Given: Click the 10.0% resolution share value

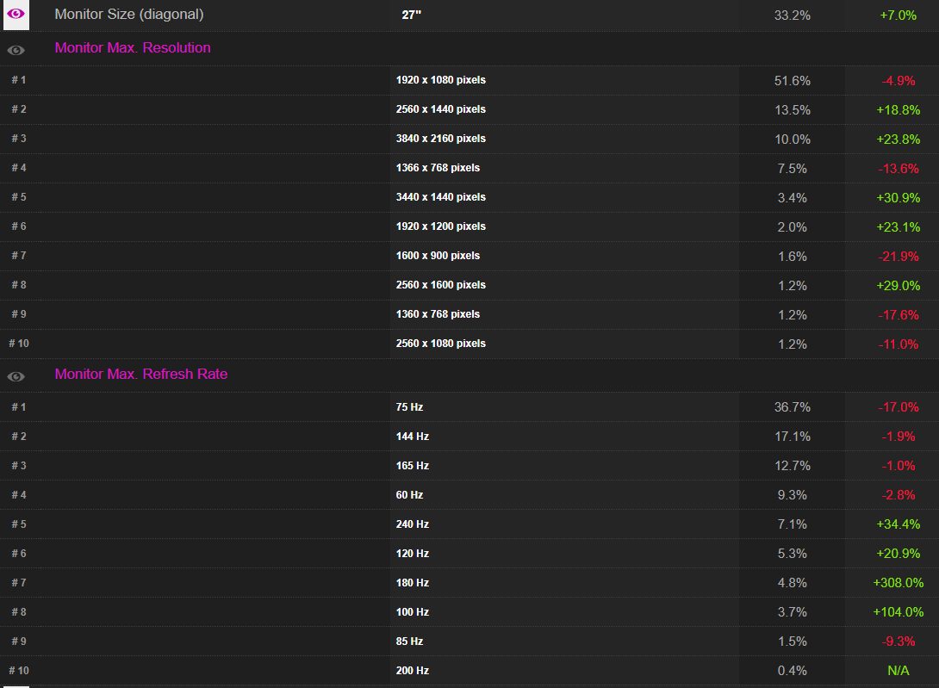Looking at the screenshot, I should point(792,139).
